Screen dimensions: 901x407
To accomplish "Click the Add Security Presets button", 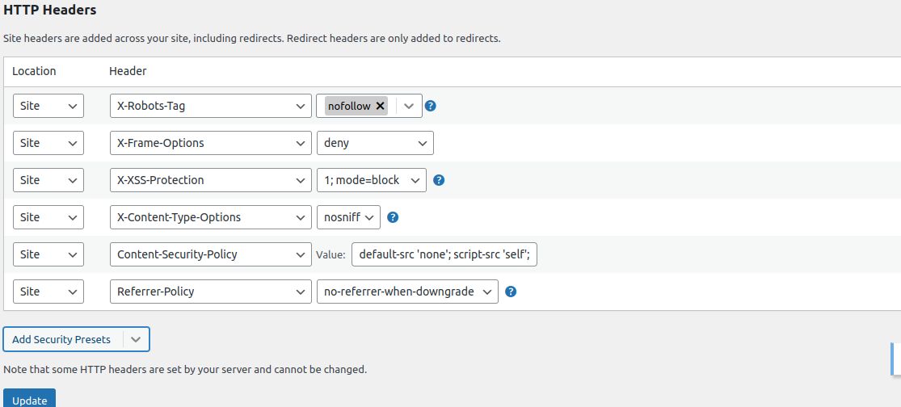I will [x=62, y=339].
